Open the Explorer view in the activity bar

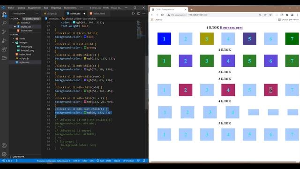click(4, 15)
